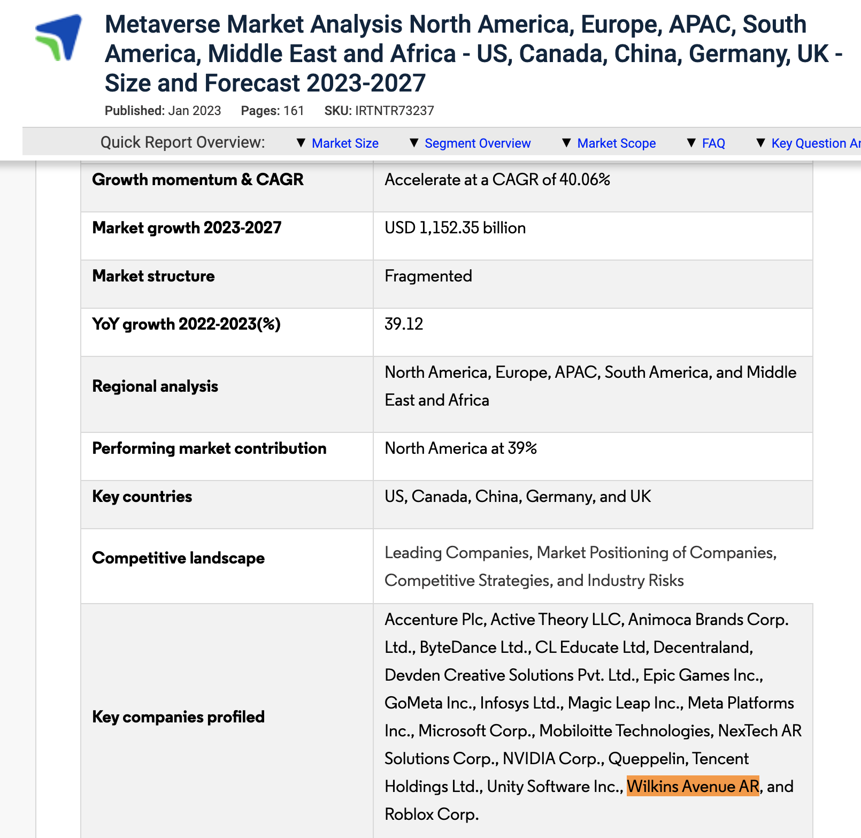
Task: Click 'Queppelin' in the companies list
Action: click(647, 759)
